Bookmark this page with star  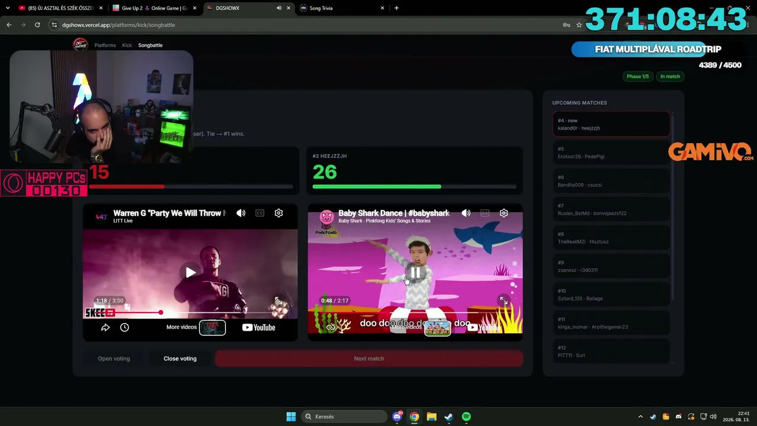point(579,25)
